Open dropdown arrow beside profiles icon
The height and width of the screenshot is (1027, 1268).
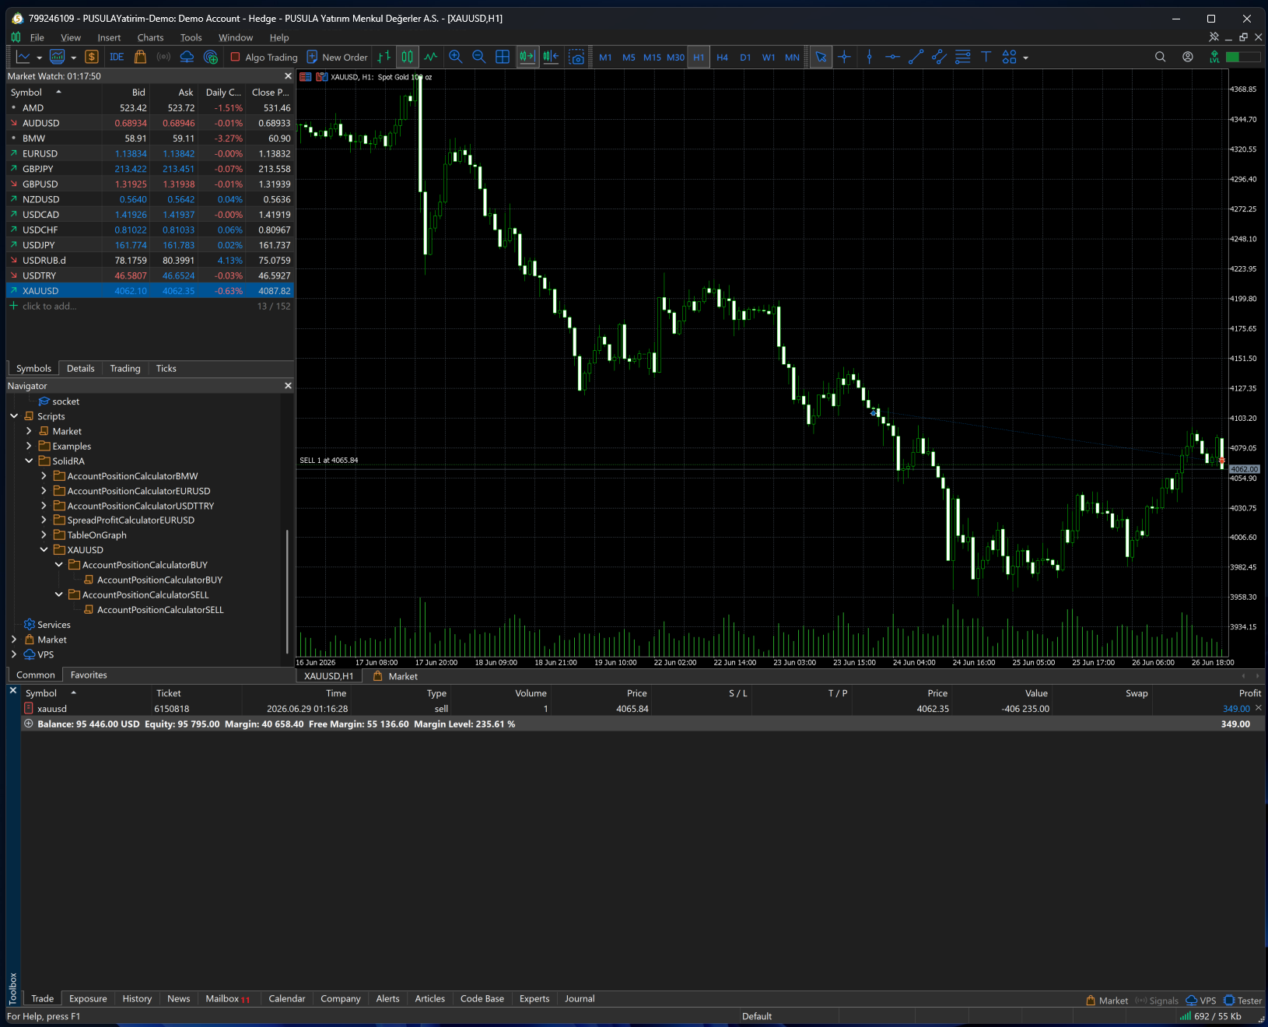74,58
